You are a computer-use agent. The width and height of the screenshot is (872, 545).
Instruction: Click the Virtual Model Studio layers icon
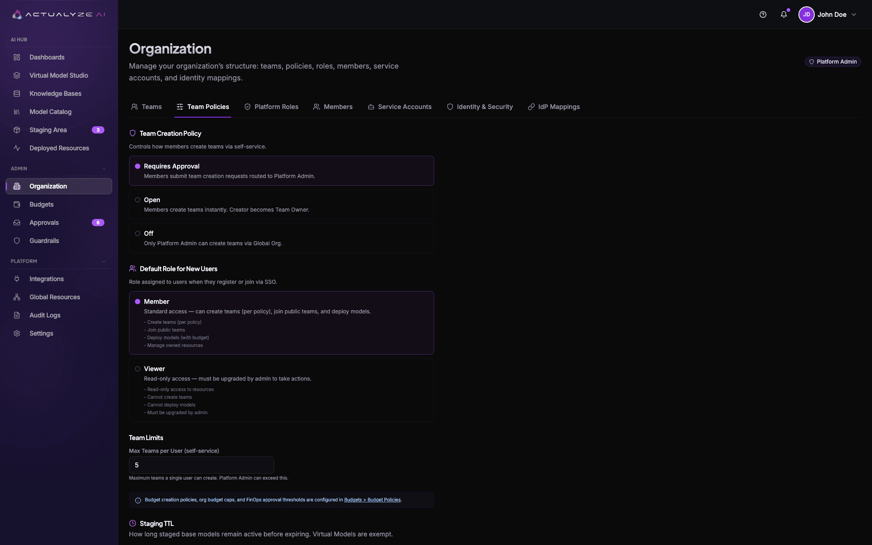pos(17,75)
